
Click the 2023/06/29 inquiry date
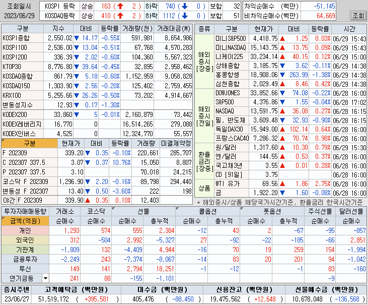[20, 16]
